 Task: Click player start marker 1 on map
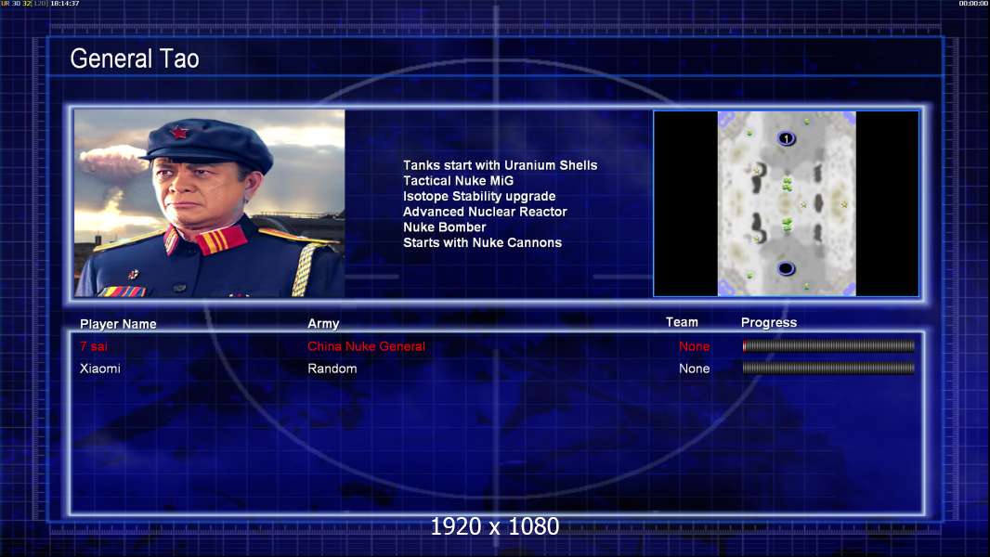pos(786,138)
